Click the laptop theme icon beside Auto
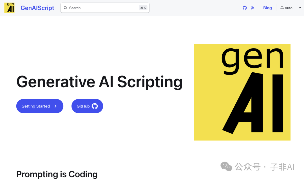 pyautogui.click(x=282, y=8)
